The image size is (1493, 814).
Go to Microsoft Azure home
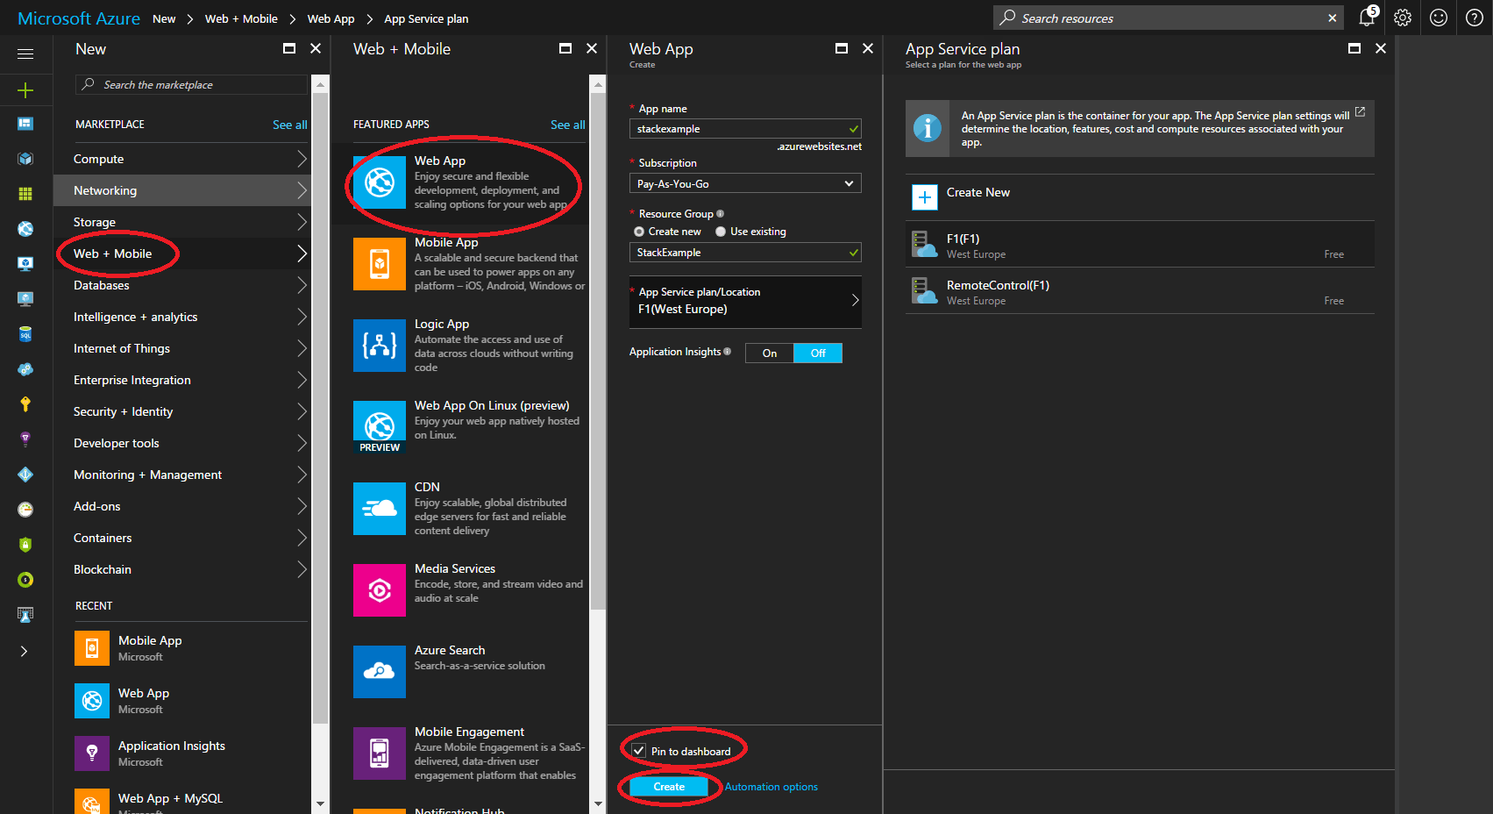click(79, 18)
